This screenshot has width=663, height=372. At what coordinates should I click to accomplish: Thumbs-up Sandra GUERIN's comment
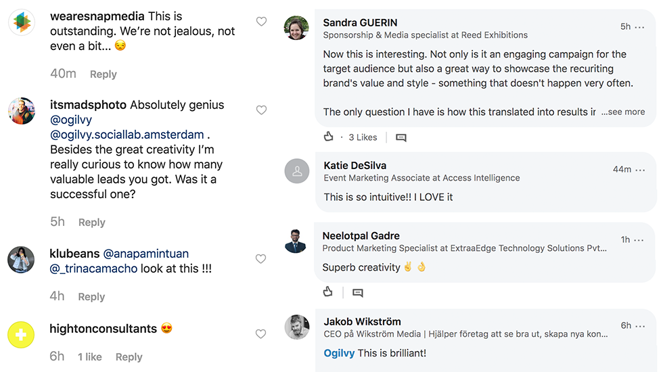point(329,137)
